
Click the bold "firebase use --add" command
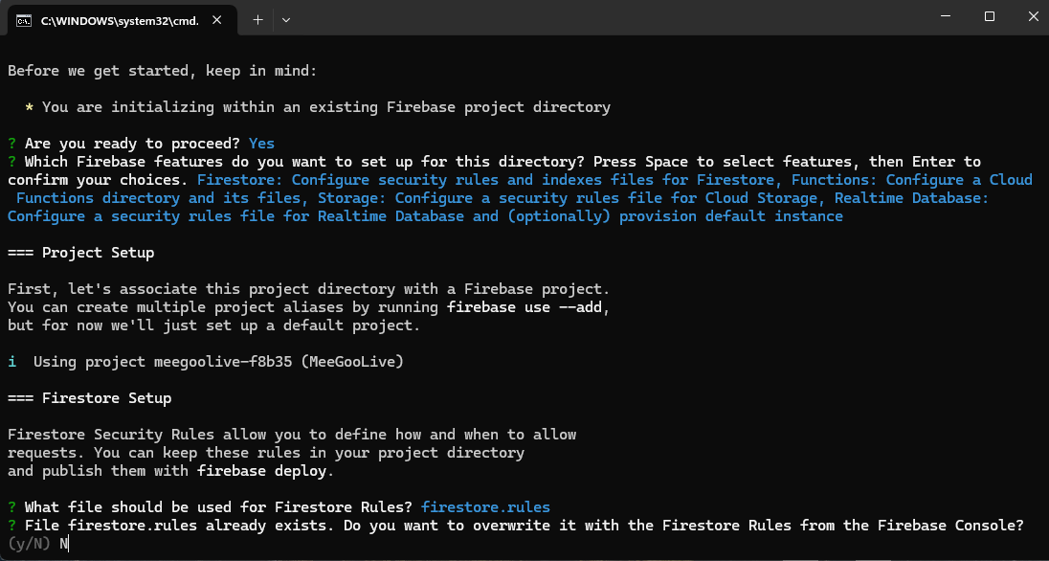tap(527, 307)
